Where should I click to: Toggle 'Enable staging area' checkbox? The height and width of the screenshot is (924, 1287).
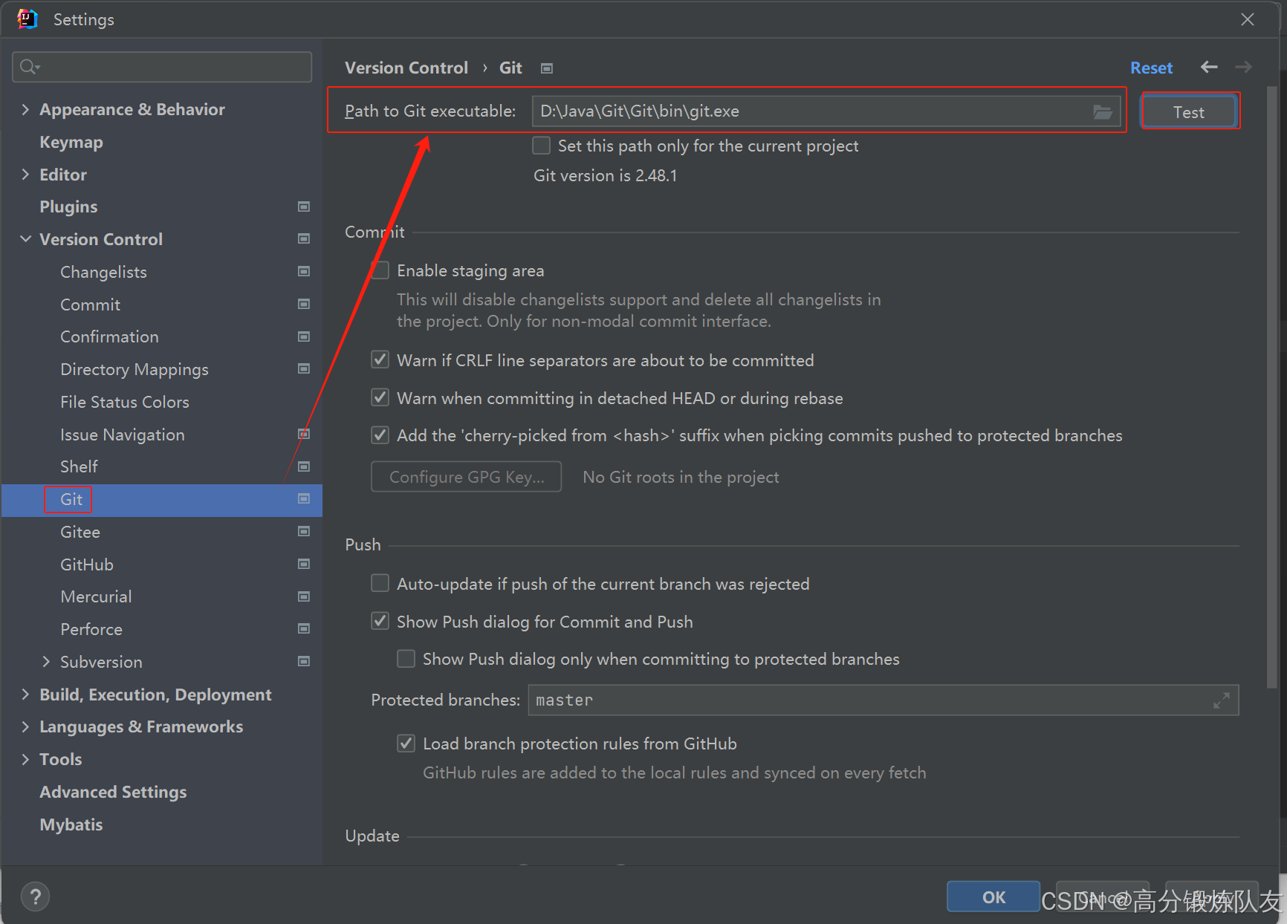click(380, 270)
